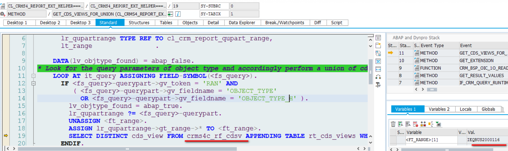Click the method icon in stack row 7
Screen dimensions: 508x151
[x=417, y=83]
